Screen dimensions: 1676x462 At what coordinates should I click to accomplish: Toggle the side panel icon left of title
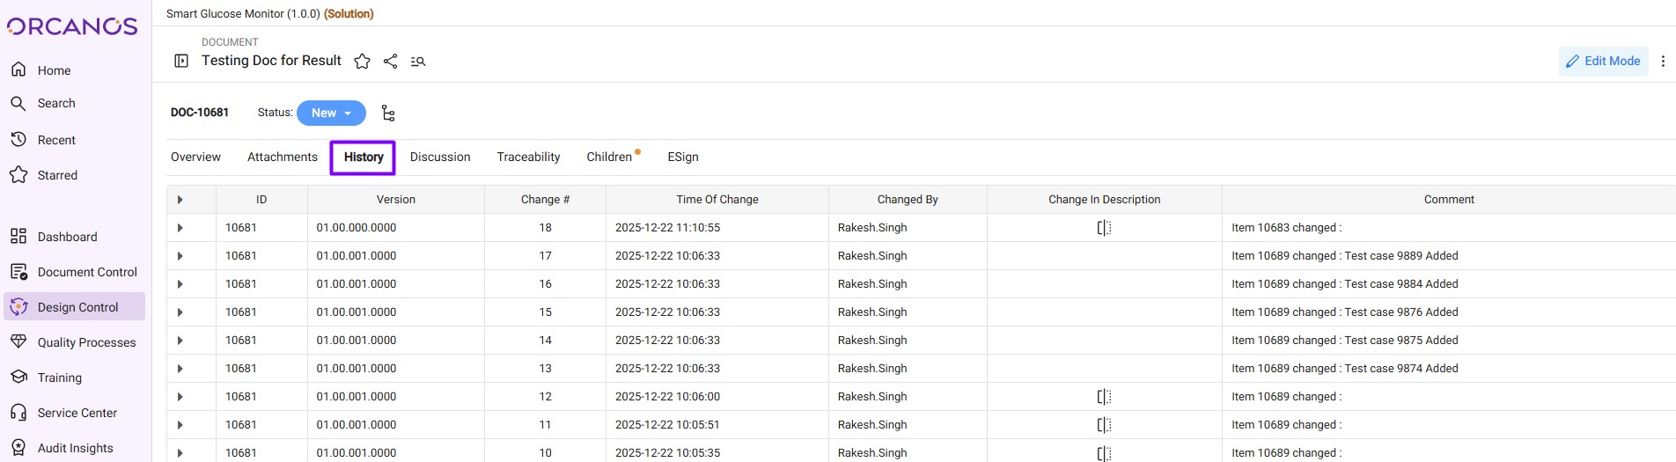(x=181, y=62)
